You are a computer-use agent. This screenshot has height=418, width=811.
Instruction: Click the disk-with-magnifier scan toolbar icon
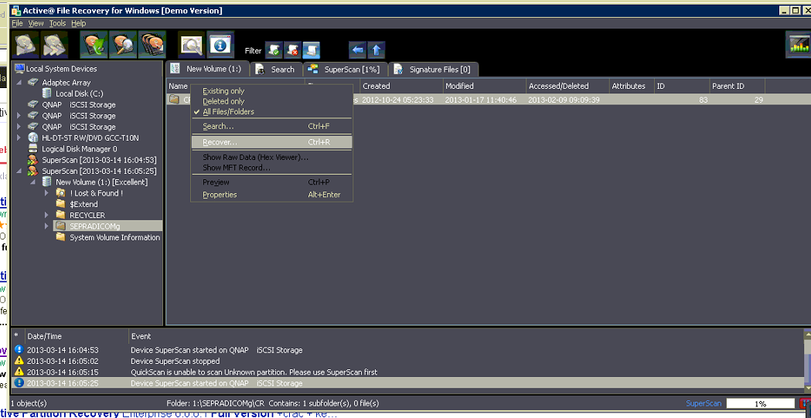(x=123, y=45)
